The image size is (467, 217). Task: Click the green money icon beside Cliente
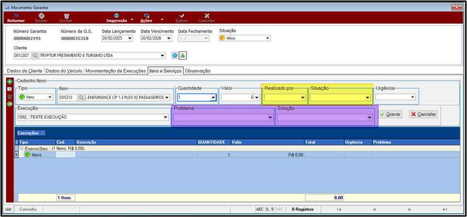183,55
